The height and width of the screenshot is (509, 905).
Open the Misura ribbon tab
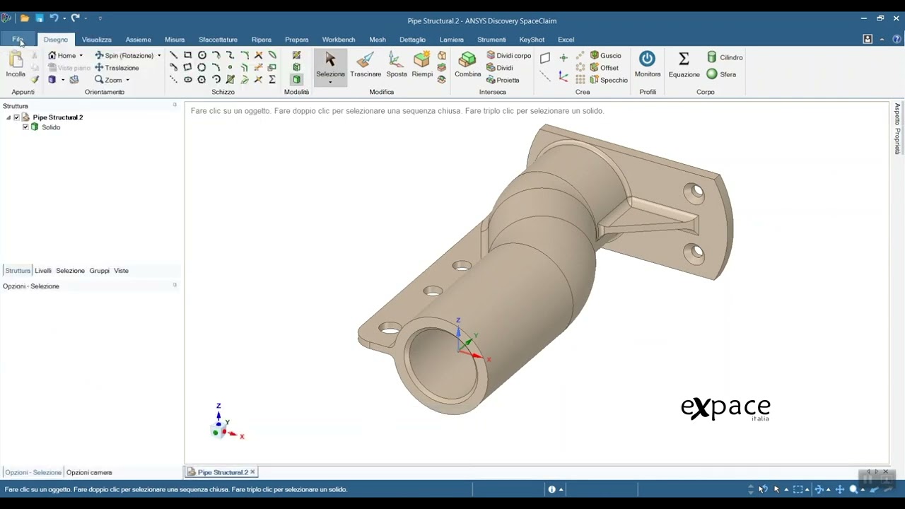(x=175, y=40)
